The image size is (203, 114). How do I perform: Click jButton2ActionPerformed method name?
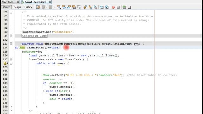click(x=64, y=44)
